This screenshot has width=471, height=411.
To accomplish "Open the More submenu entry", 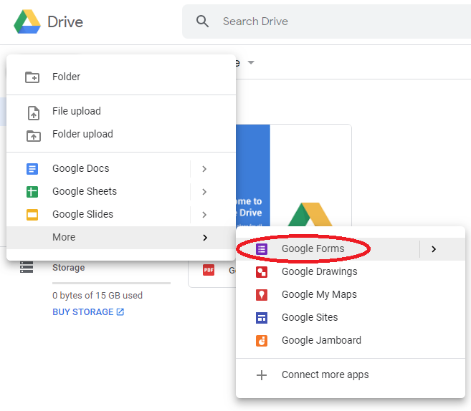I will [121, 237].
